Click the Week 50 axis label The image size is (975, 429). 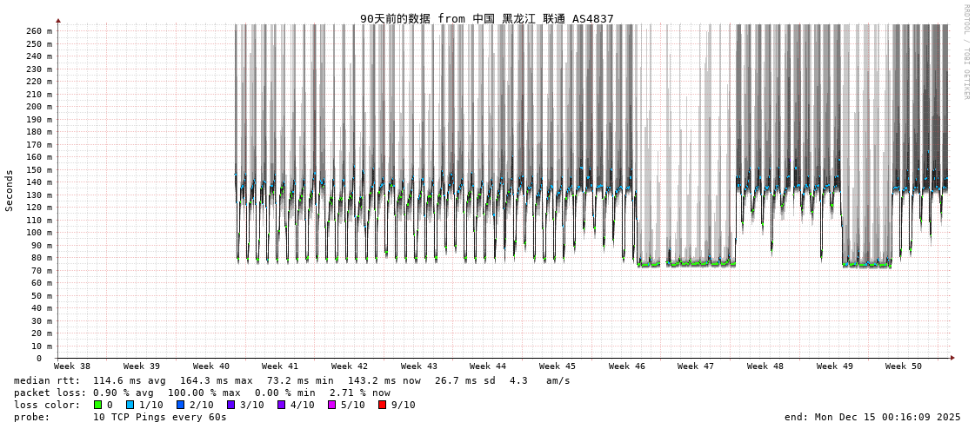coord(903,366)
